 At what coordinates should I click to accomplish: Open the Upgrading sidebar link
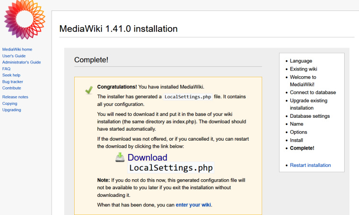click(x=11, y=110)
